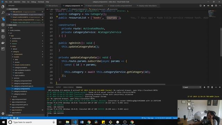Viewport: 222px width, 125px height.
Task: Open the Debug menu
Action: tap(34, 2)
